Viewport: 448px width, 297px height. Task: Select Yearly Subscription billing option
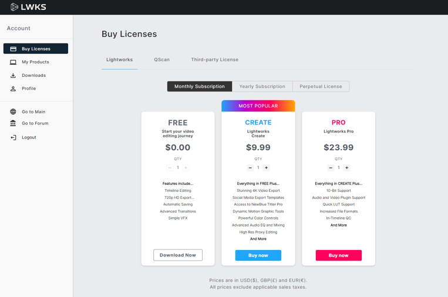click(262, 86)
